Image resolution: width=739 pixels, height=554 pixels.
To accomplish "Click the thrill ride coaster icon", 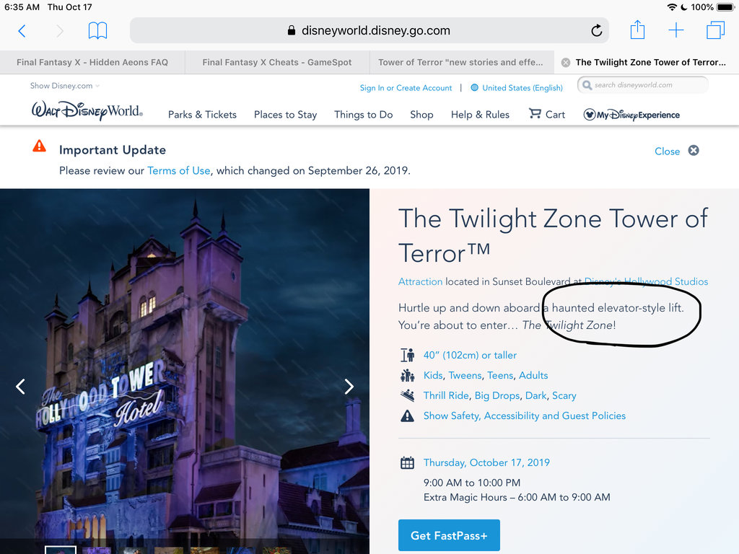I will click(407, 395).
